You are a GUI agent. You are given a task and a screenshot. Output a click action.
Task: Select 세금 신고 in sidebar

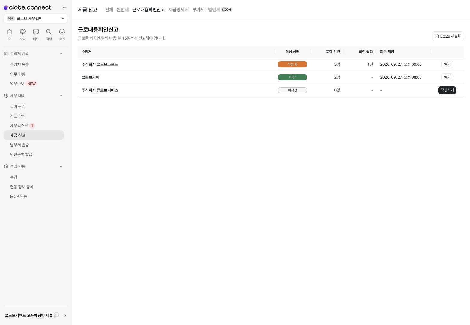point(34,135)
